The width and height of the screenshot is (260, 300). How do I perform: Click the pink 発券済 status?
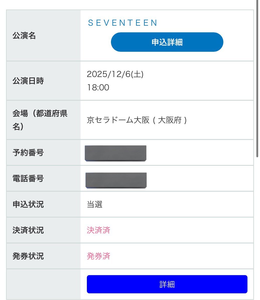(x=98, y=256)
